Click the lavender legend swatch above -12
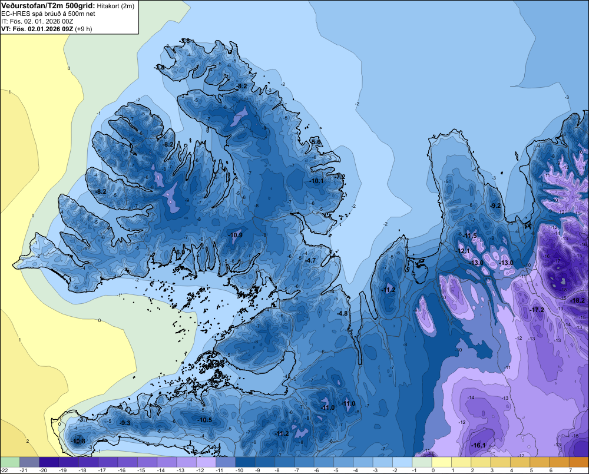 click(206, 462)
